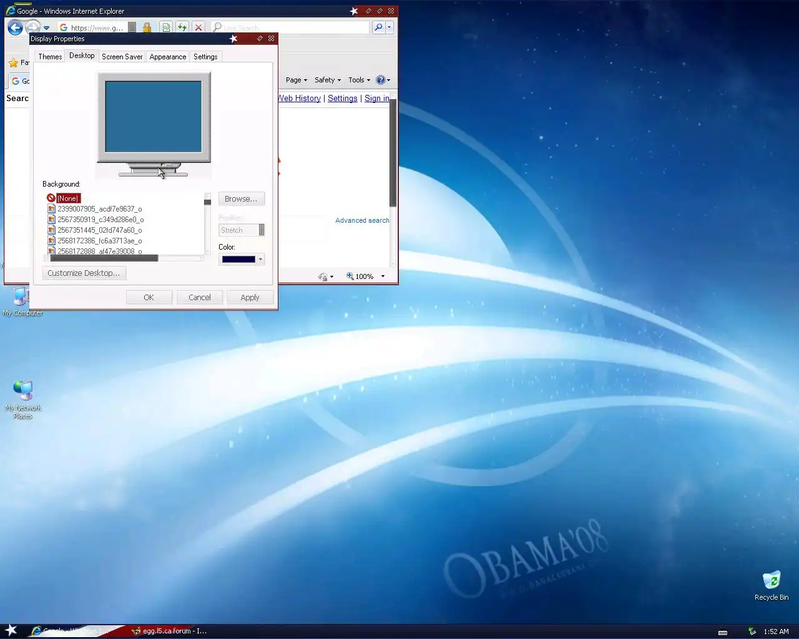The image size is (799, 639).
Task: Open the Safety menu in IE command bar
Action: click(x=328, y=80)
